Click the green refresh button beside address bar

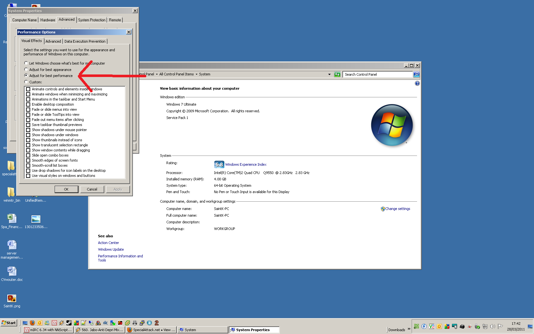point(337,74)
